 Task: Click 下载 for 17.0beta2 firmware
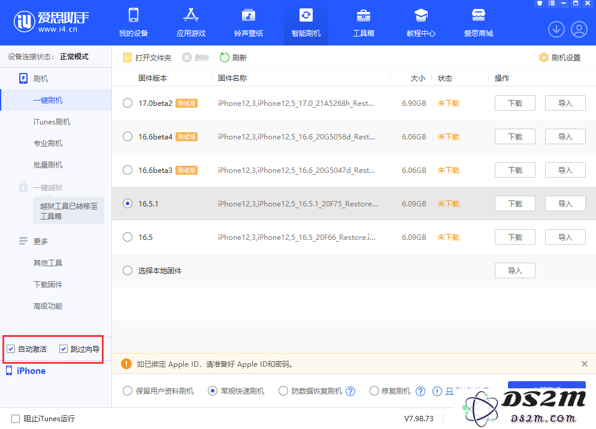[515, 103]
